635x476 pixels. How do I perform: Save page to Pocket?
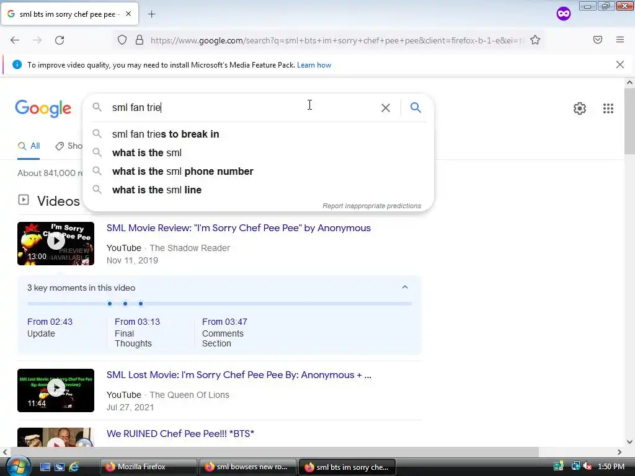[x=598, y=40]
